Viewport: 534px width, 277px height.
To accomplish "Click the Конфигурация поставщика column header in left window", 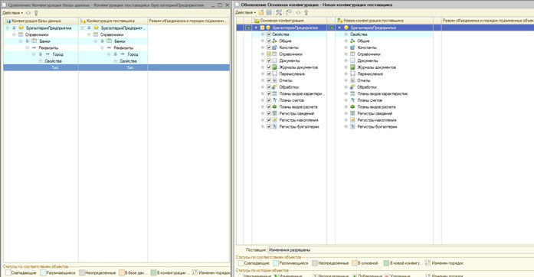I will point(113,21).
